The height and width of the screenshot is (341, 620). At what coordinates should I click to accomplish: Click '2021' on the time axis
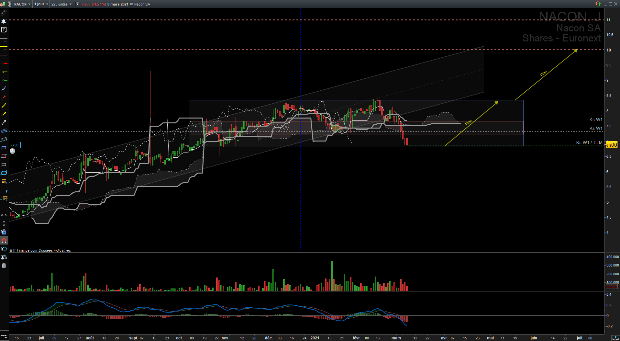pos(315,338)
